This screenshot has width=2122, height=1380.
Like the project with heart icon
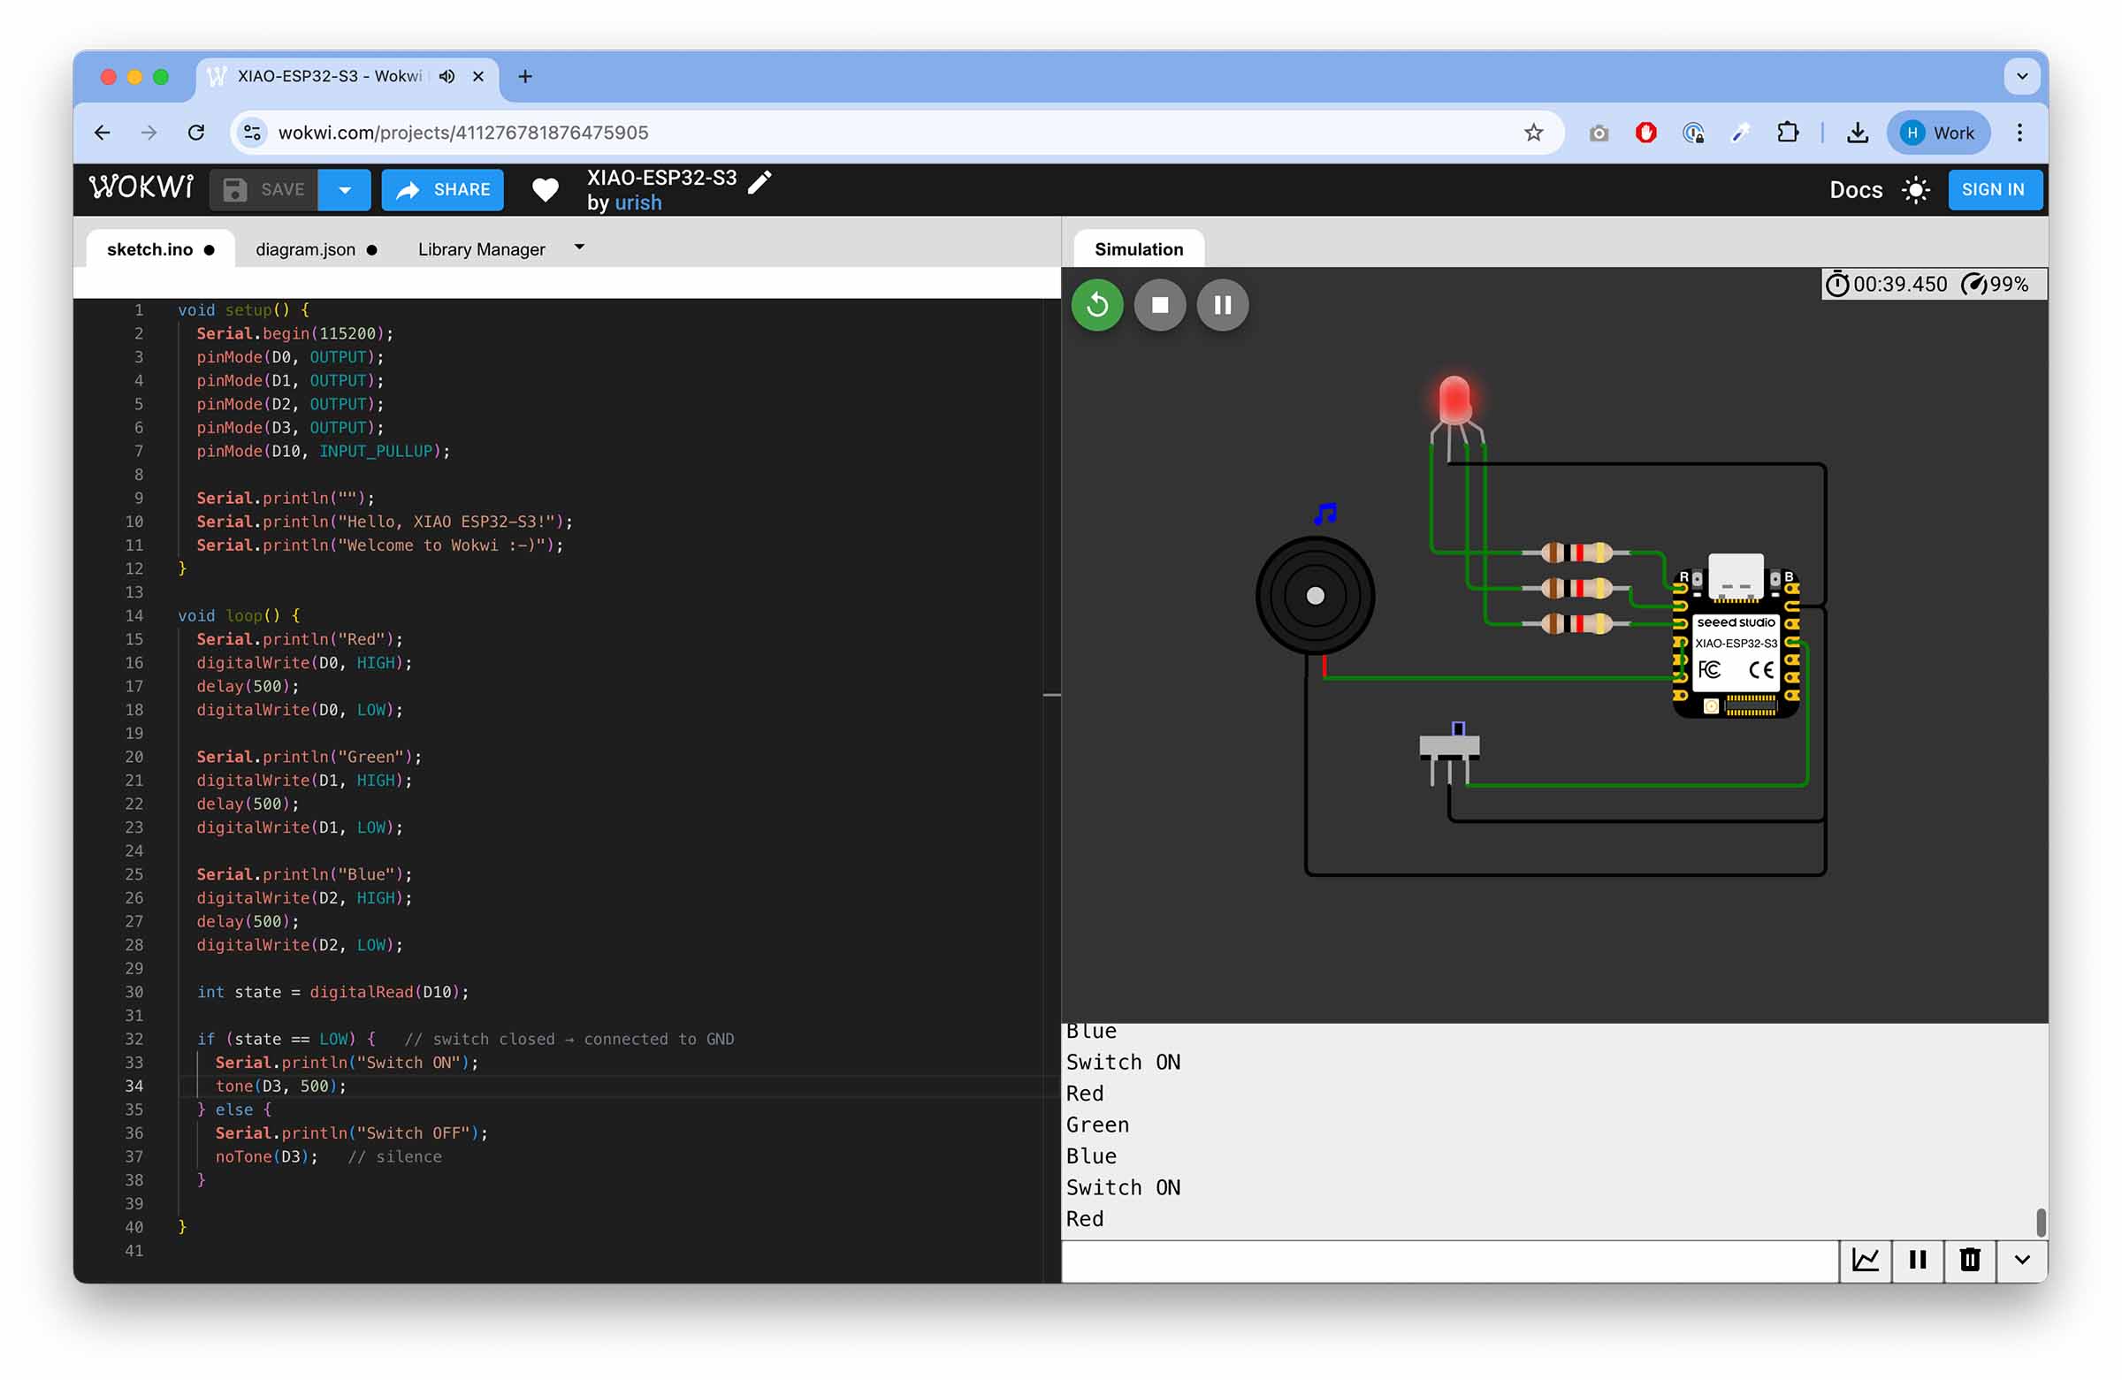pyautogui.click(x=545, y=190)
